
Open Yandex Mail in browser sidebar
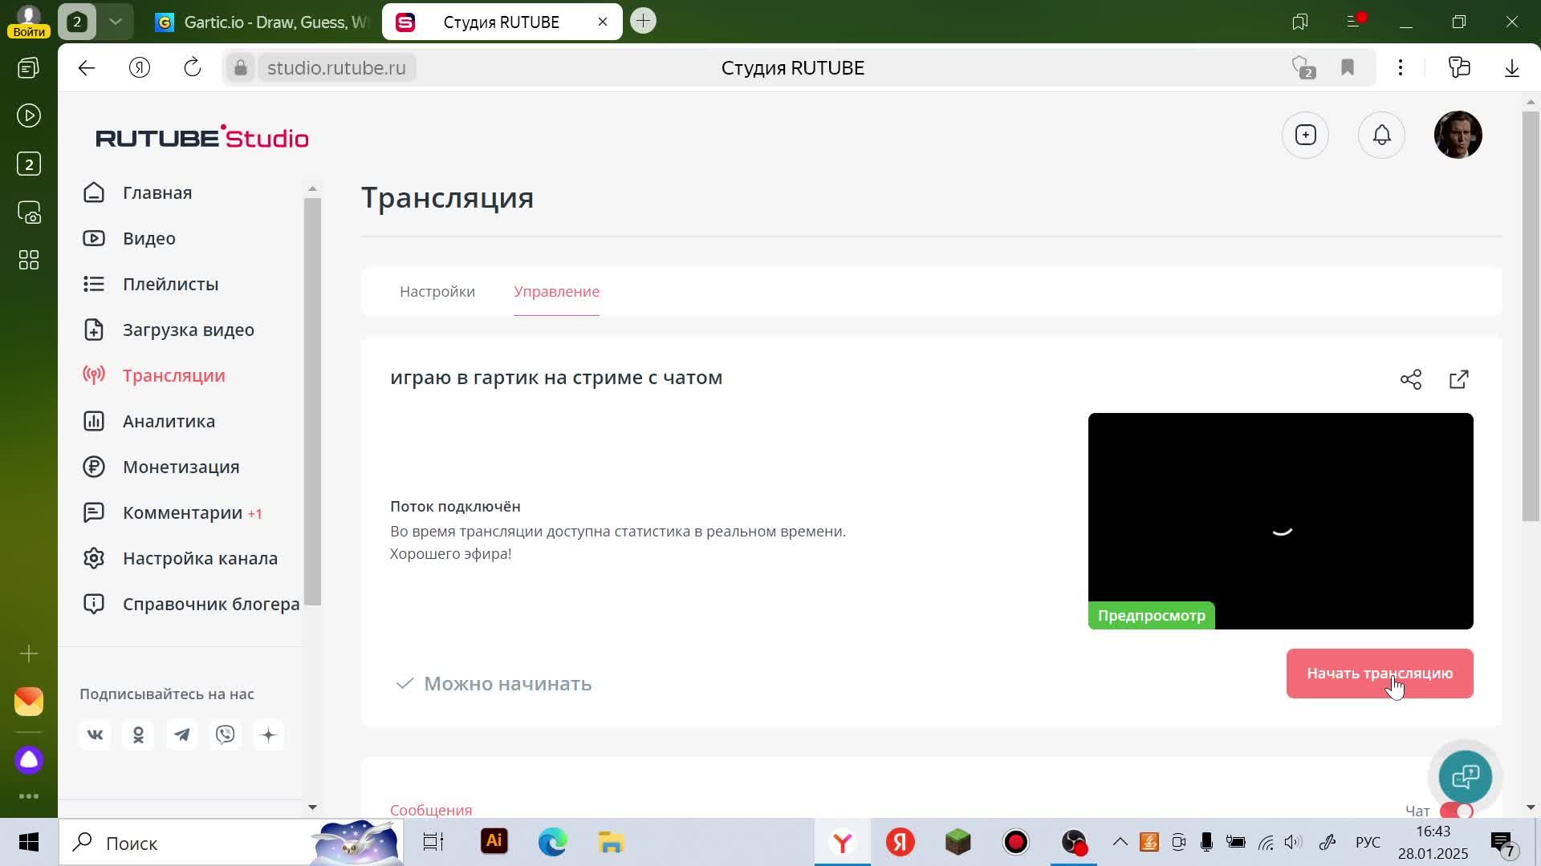point(29,702)
